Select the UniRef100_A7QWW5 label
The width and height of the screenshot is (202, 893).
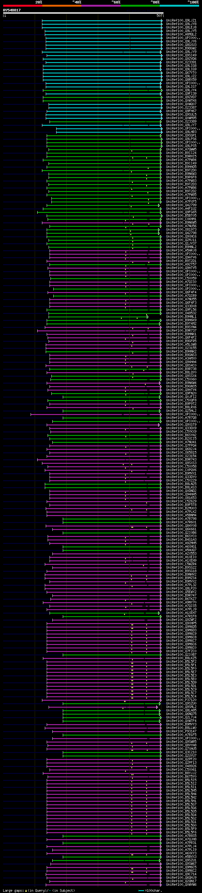(x=181, y=150)
